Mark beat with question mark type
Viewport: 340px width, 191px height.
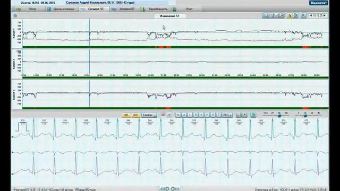pyautogui.click(x=219, y=115)
